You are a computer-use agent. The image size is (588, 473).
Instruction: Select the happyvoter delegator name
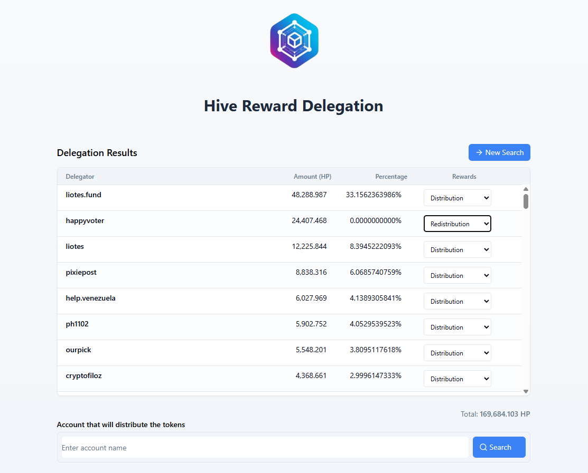(x=85, y=221)
